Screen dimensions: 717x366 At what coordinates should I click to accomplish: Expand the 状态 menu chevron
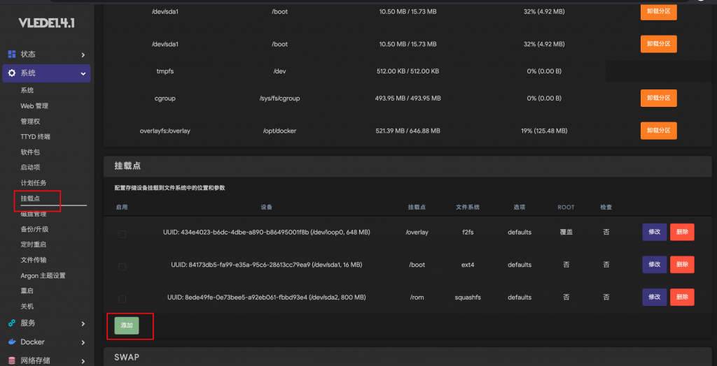point(83,54)
